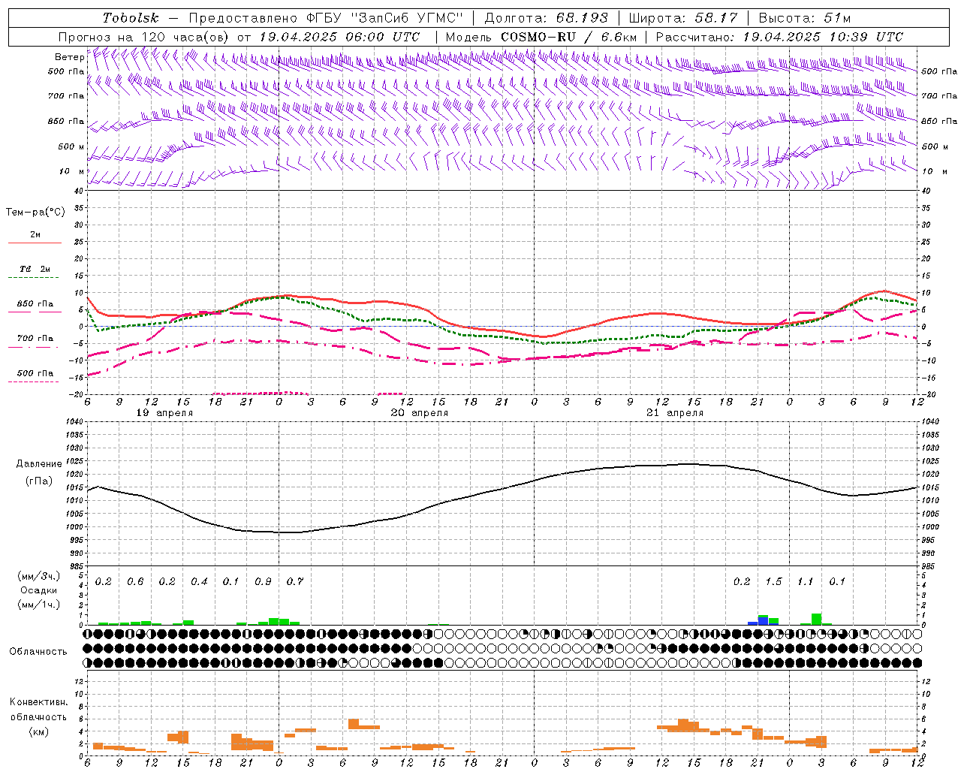Click 'Модель COSMO-RU / 6.6км' text
The height and width of the screenshot is (769, 961).
[x=541, y=37]
